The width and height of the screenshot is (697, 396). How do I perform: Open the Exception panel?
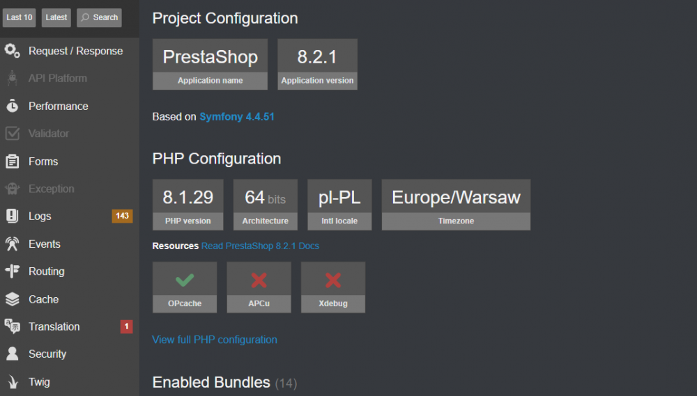tap(69, 189)
